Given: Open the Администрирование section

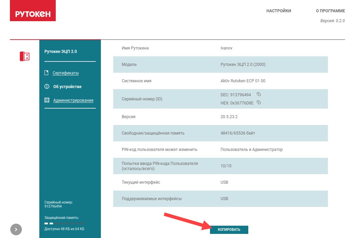Looking at the screenshot, I should 73,100.
